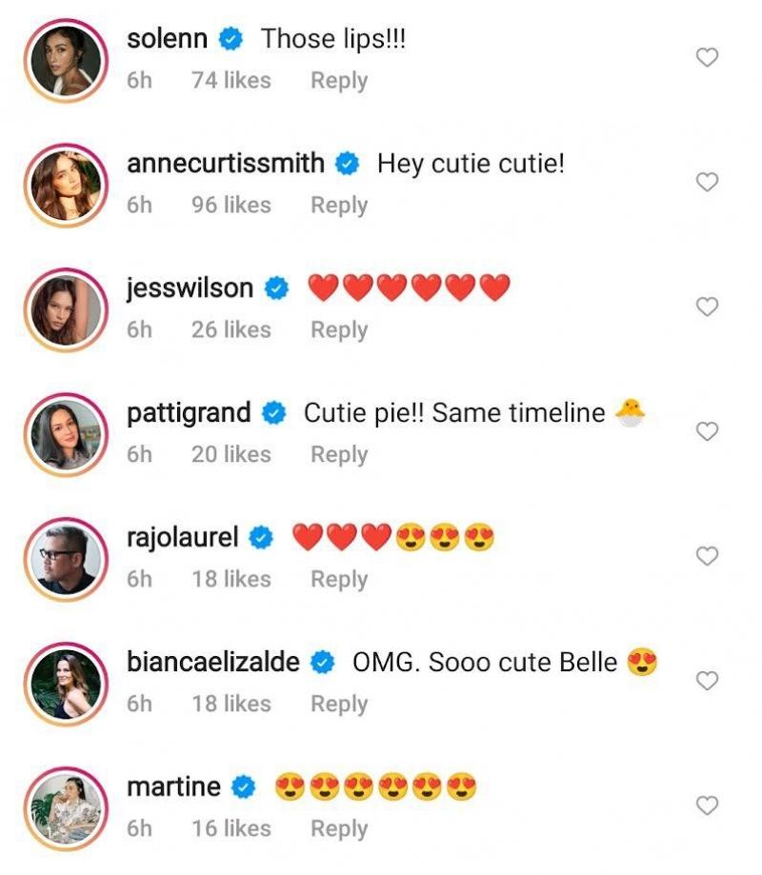The height and width of the screenshot is (875, 762).
Task: Like martine's comment using the heart icon
Action: point(706,805)
